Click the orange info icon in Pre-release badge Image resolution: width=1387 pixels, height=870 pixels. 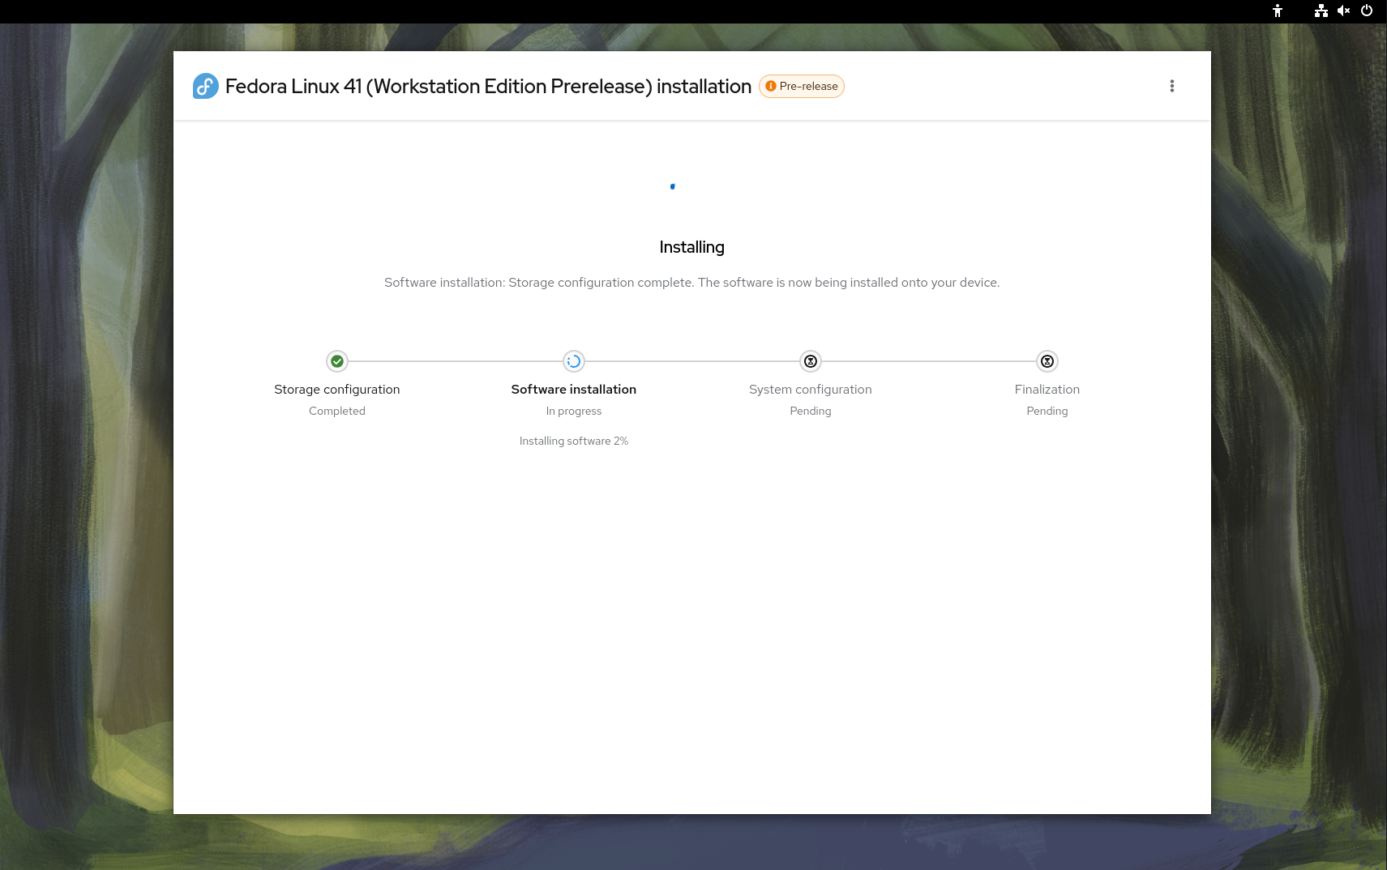point(771,86)
